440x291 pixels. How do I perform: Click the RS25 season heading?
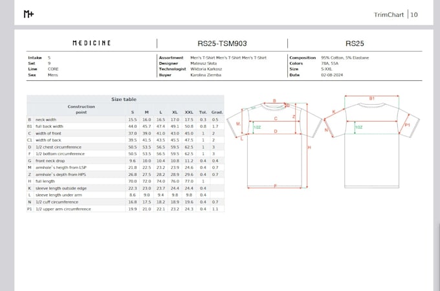click(355, 43)
